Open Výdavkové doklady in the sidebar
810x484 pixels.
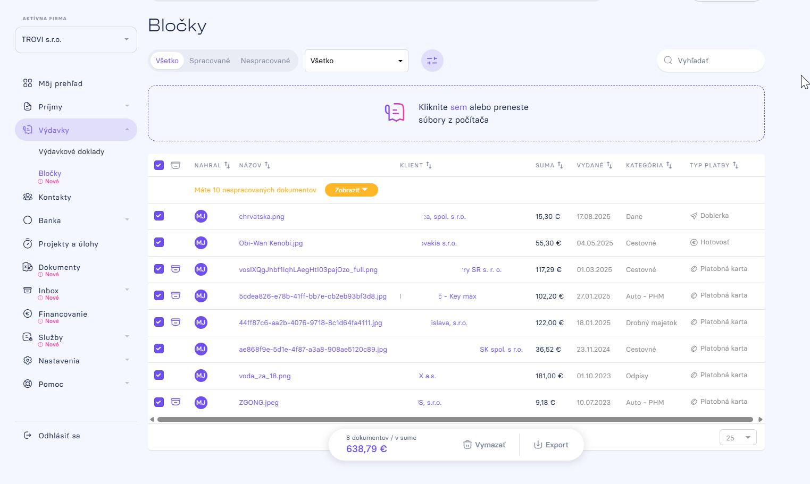tap(71, 151)
